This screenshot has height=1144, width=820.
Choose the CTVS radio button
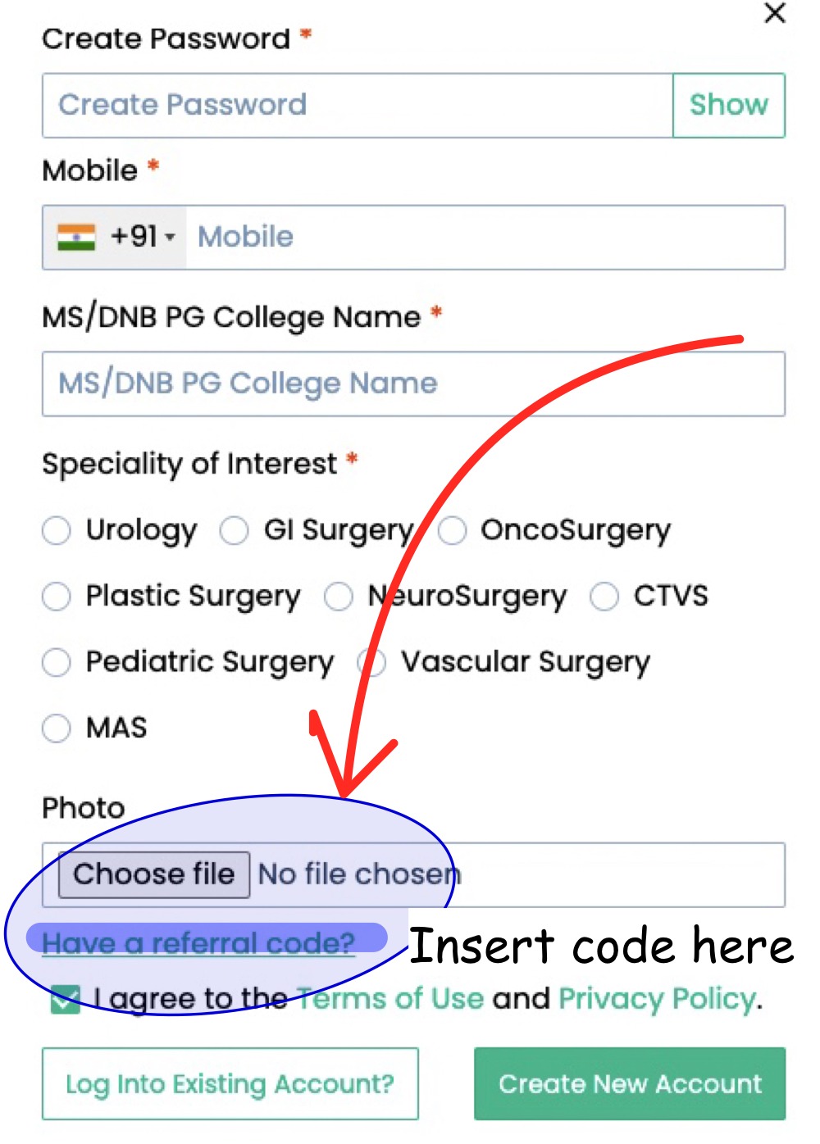604,596
